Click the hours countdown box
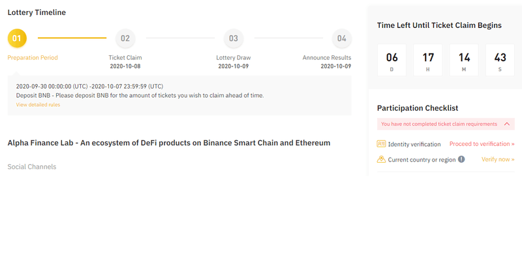The width and height of the screenshot is (522, 278). coord(428,60)
